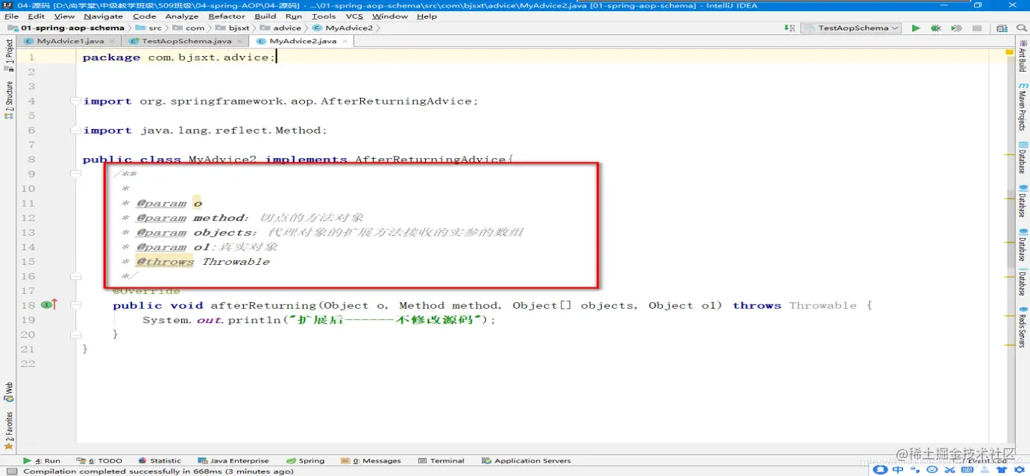Open the Terminal tool window

pos(442,460)
